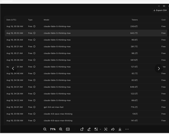The width and height of the screenshot is (169, 134).
Task: Zoom in using the magnifier plus icon
Action: (x=61, y=129)
